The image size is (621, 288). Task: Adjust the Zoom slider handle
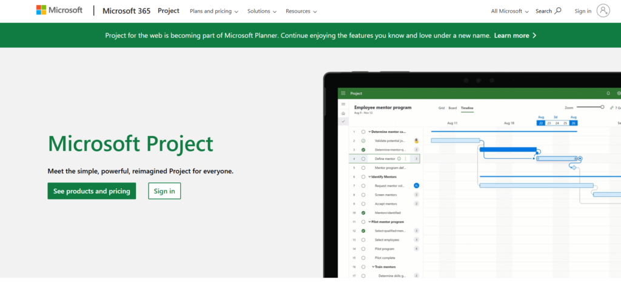602,107
